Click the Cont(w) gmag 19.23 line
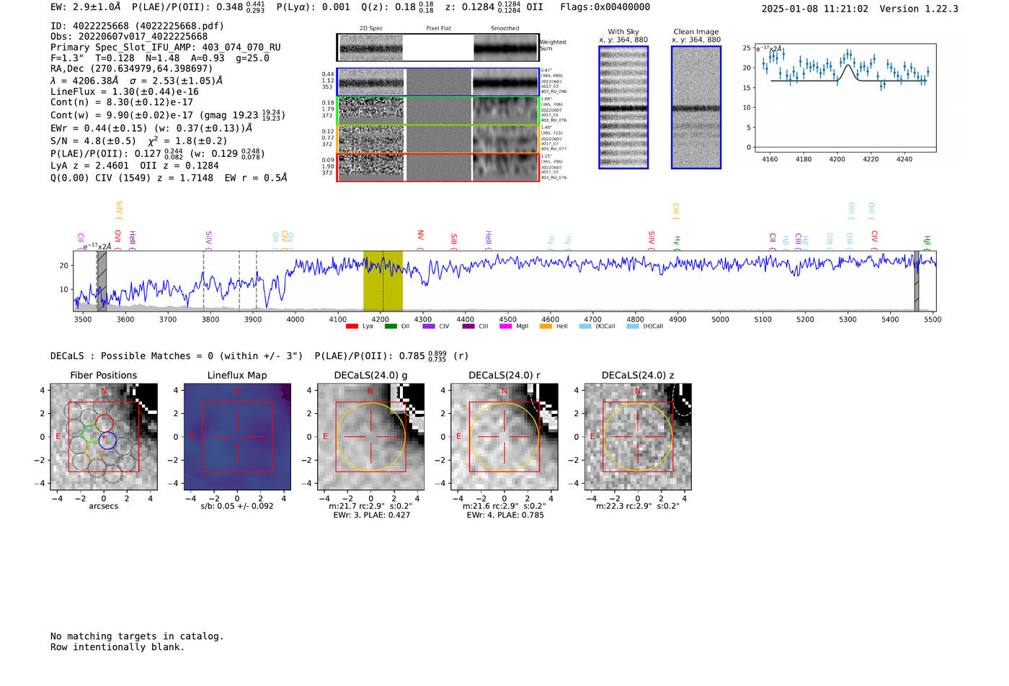Image resolution: width=1009 pixels, height=686 pixels. (x=168, y=115)
